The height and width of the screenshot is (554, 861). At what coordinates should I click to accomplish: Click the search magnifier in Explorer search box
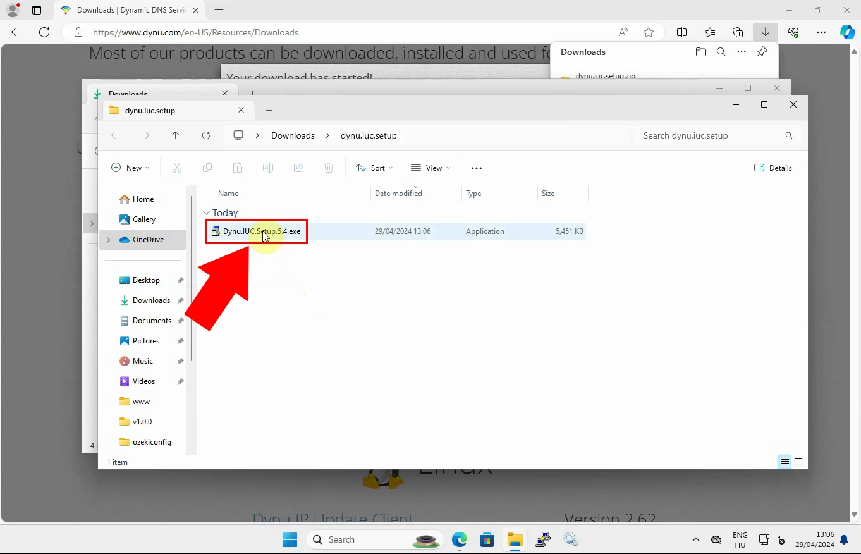(x=789, y=135)
